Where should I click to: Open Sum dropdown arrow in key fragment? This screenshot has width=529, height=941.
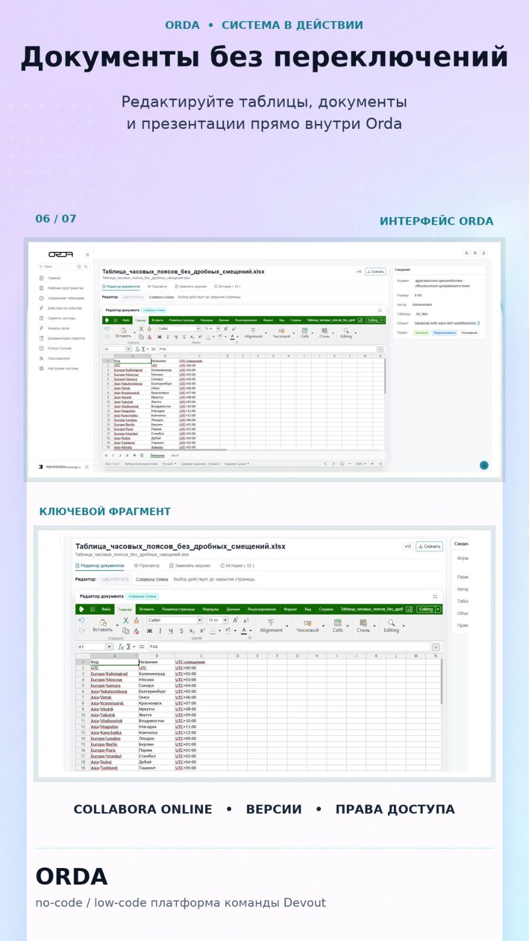pos(134,646)
